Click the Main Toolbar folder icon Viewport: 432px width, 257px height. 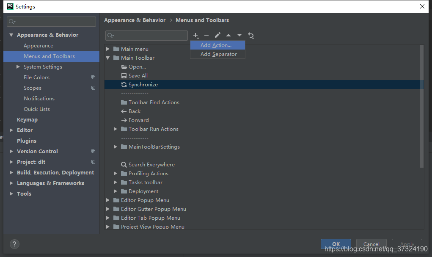click(116, 58)
